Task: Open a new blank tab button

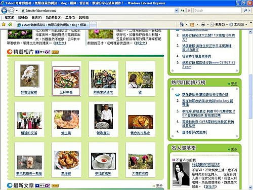Action: [x=93, y=25]
